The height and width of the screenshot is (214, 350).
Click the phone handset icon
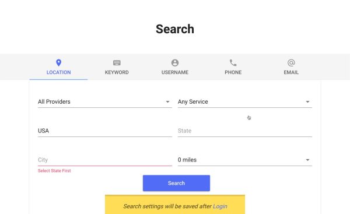click(233, 63)
